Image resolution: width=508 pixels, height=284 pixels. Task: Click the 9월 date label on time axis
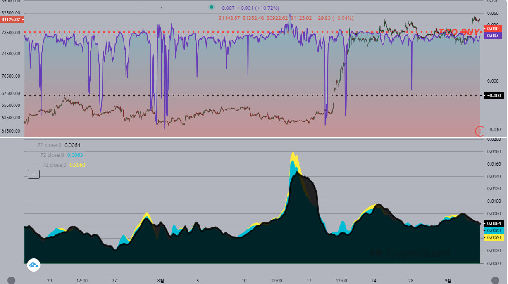447,281
